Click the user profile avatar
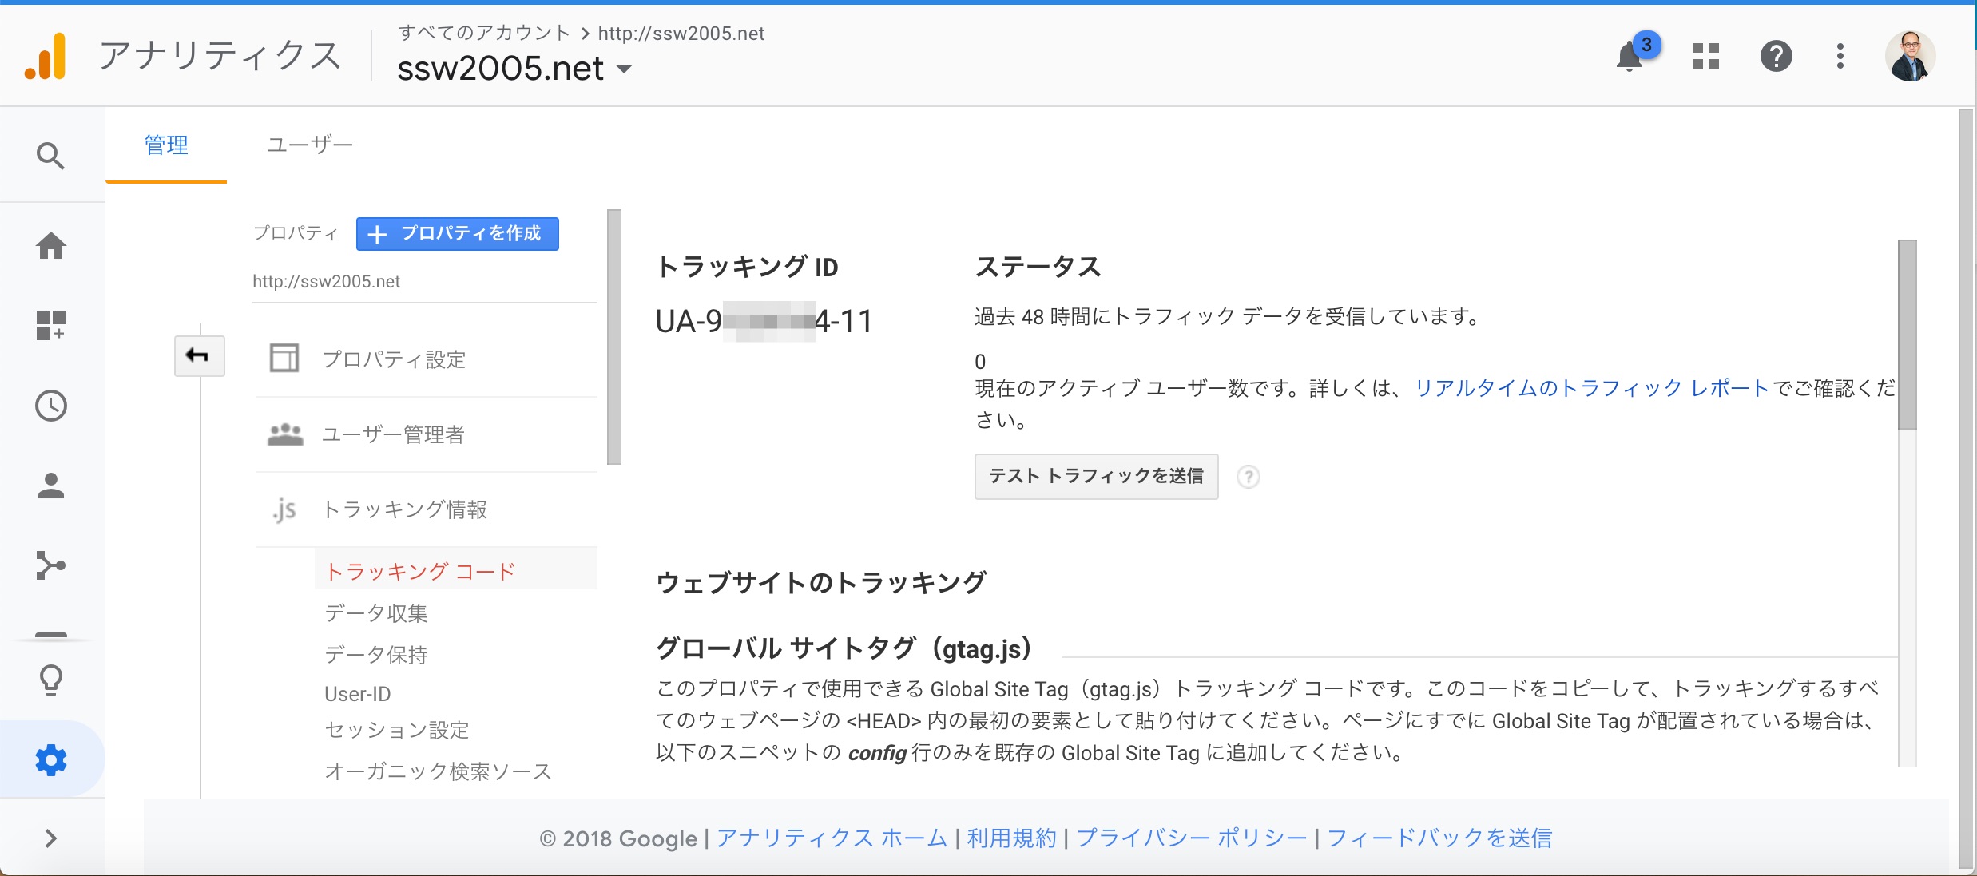This screenshot has width=1977, height=876. point(1910,56)
